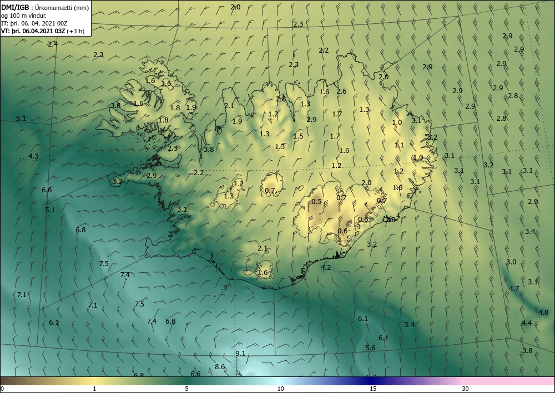
Task: Select the 5.6 map value
Action: click(x=370, y=348)
